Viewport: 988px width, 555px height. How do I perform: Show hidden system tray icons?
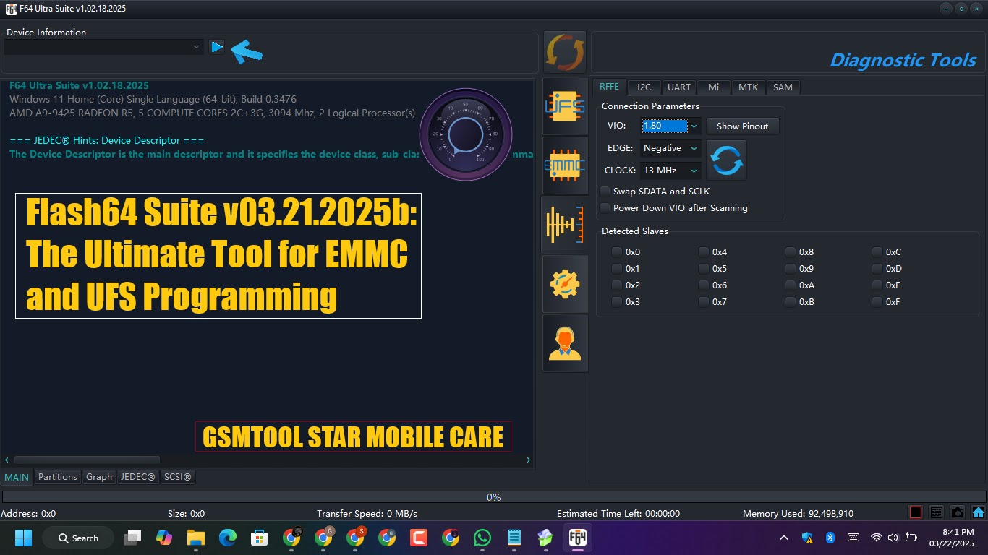784,538
